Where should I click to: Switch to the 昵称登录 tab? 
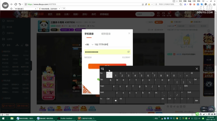click(106, 34)
